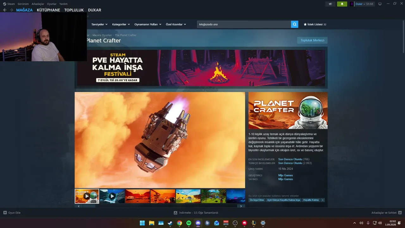Screen dimensions: 405x228
Task: Click the Duxar profile avatar picture
Action: (x=352, y=4)
